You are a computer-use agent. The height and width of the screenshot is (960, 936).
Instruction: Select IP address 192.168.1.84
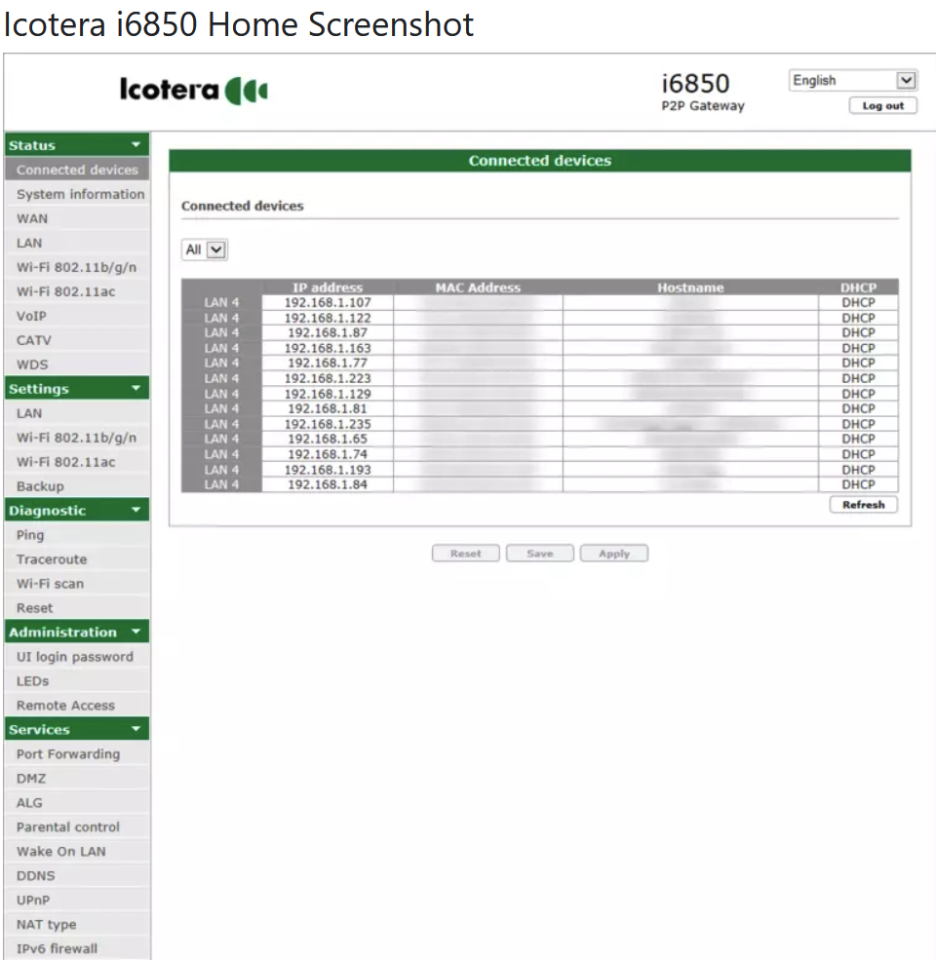point(328,484)
